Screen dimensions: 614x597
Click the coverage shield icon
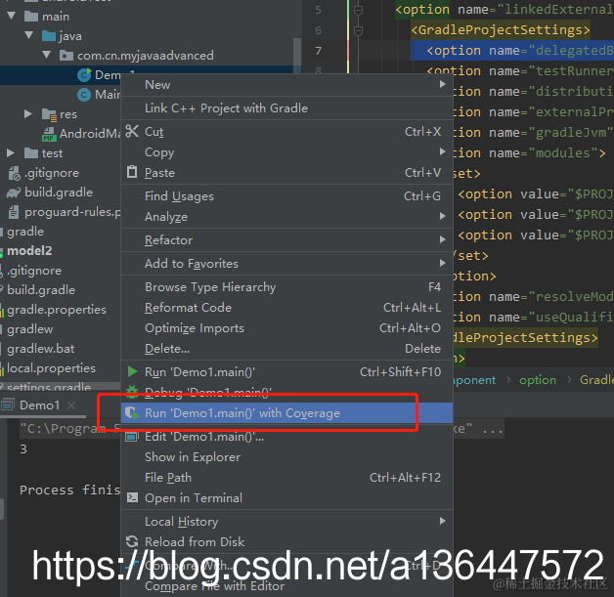tap(132, 412)
